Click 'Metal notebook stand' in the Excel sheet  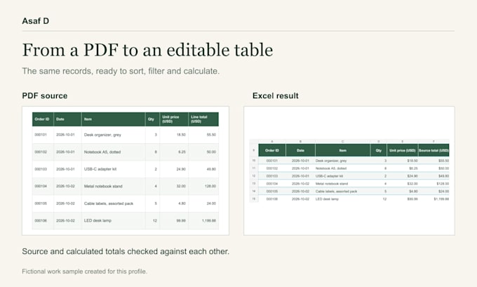point(332,184)
